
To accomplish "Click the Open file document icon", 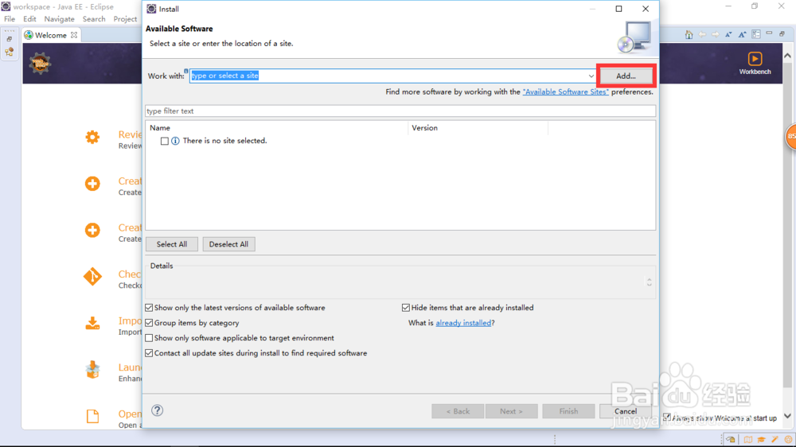I will click(92, 417).
